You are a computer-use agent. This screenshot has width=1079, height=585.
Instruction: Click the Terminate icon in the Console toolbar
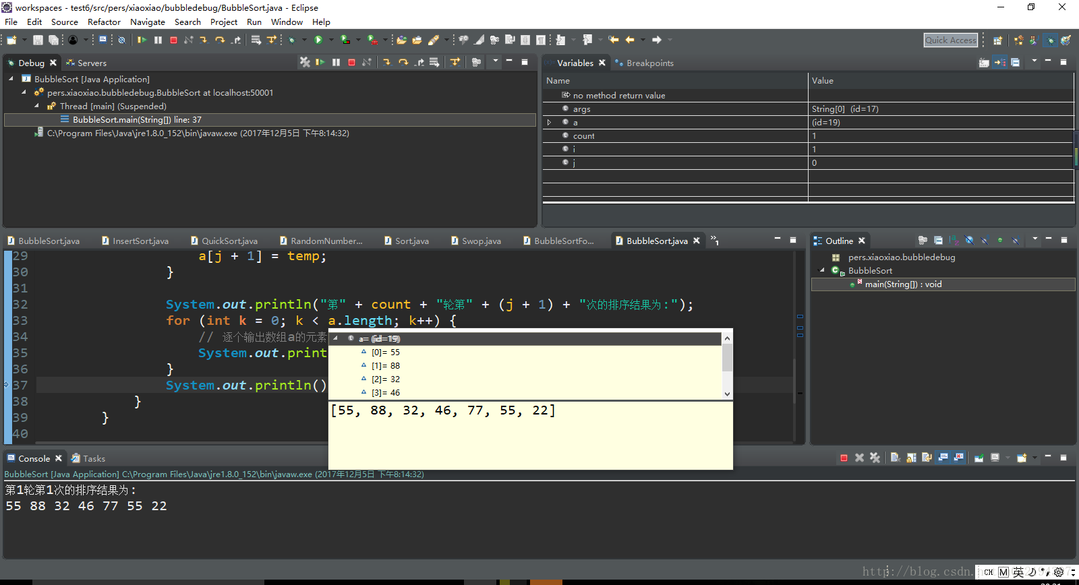[844, 458]
